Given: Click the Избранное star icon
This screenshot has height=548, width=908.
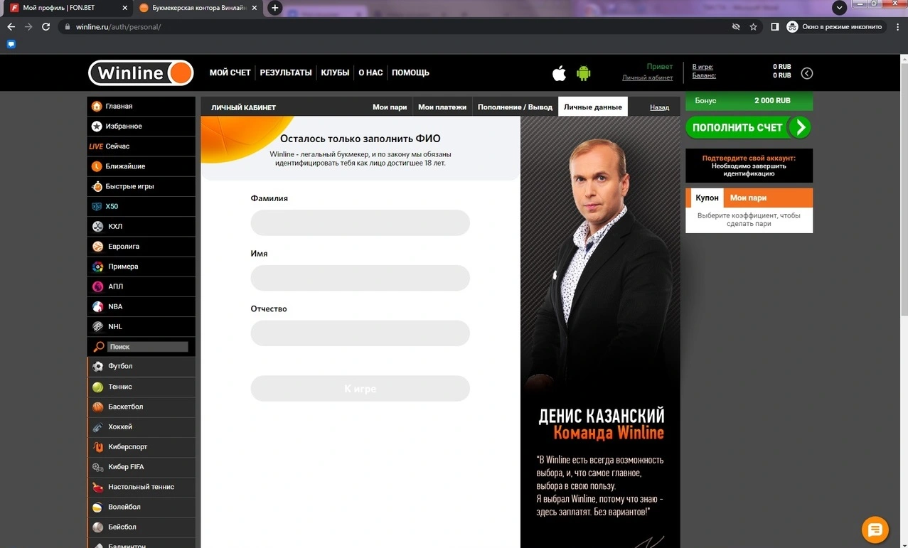Looking at the screenshot, I should coord(97,126).
